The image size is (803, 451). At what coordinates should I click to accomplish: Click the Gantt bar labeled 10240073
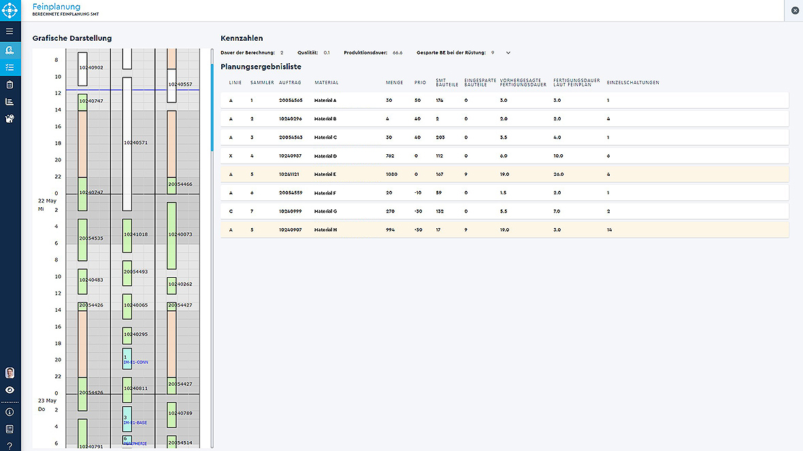tap(171, 236)
